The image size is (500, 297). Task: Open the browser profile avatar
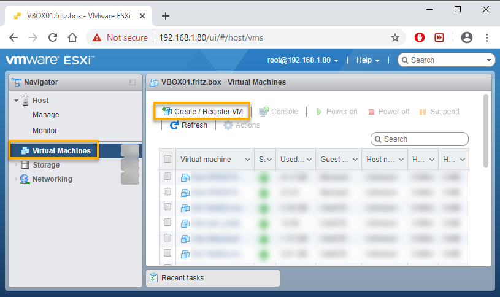click(x=467, y=37)
